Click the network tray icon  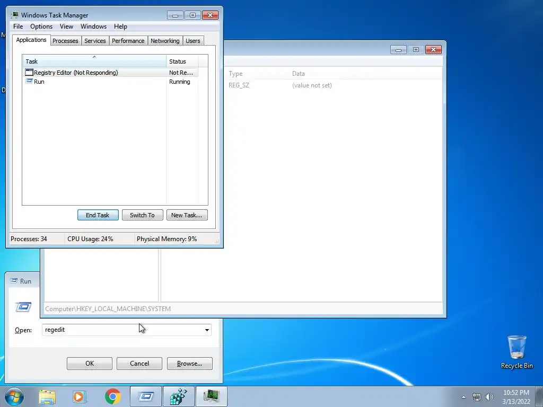pos(477,397)
